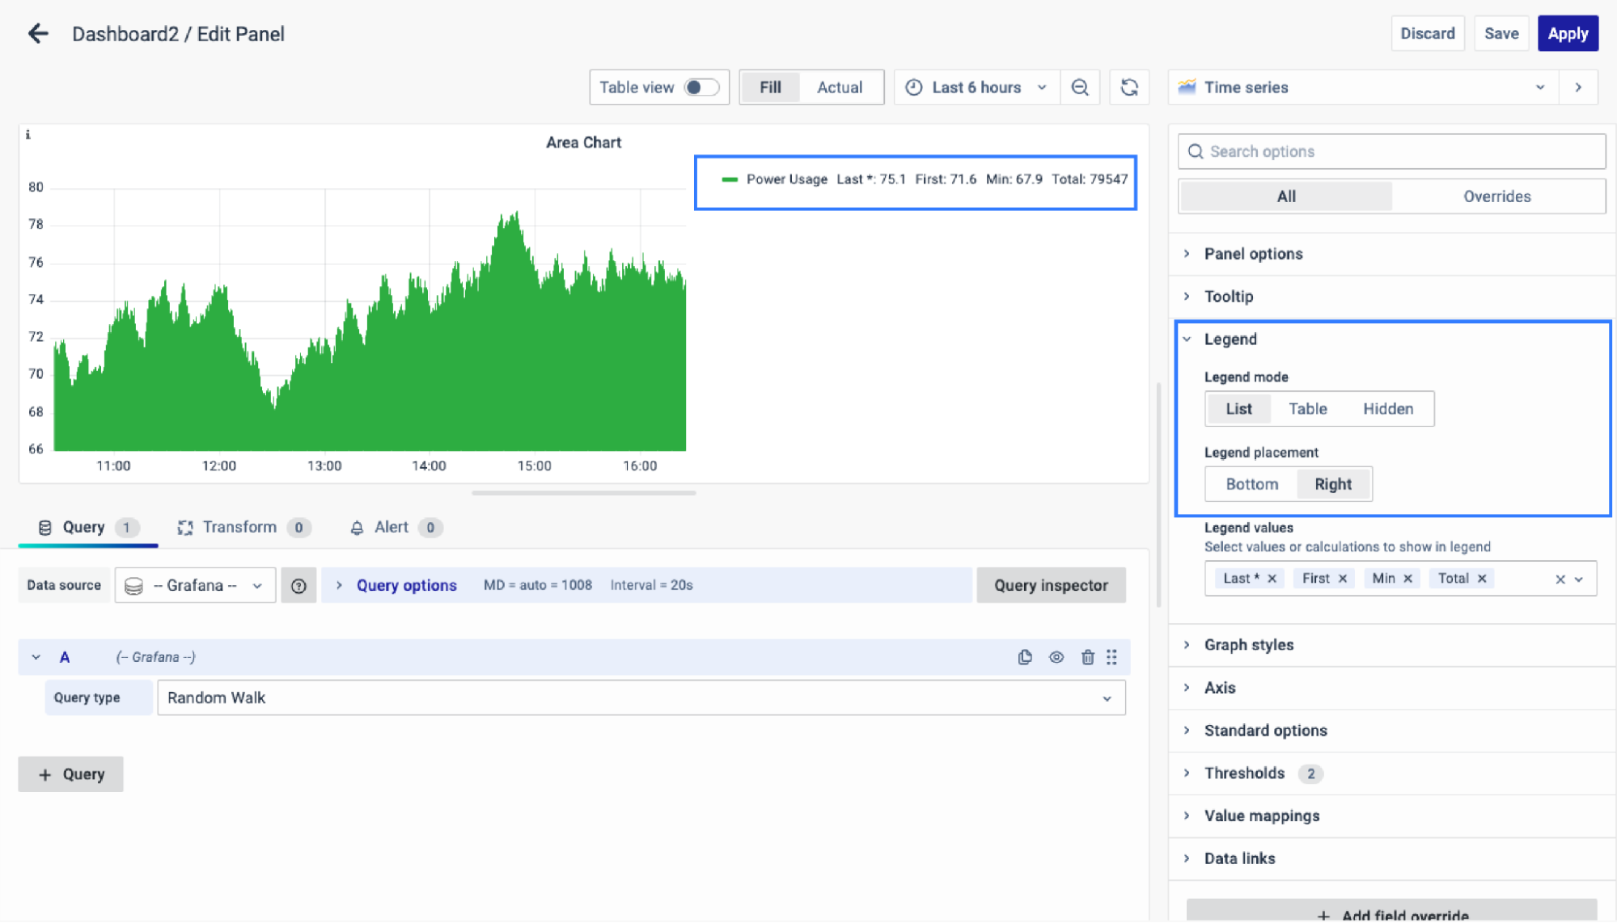Switch to the Transform tab

tap(239, 527)
